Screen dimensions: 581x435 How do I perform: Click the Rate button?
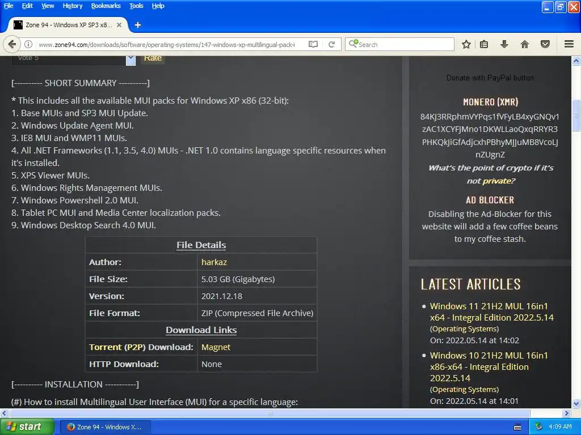pos(153,59)
